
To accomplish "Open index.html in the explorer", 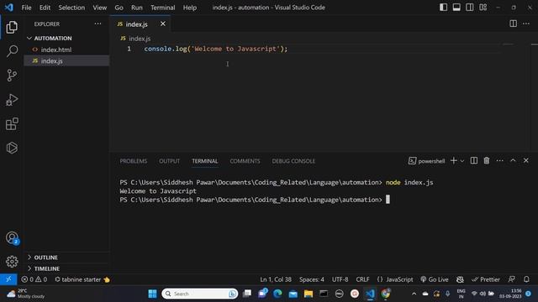I will pos(66,49).
